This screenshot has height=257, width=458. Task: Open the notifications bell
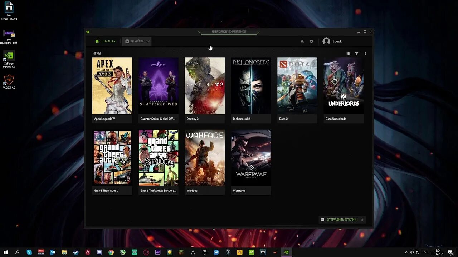point(302,41)
